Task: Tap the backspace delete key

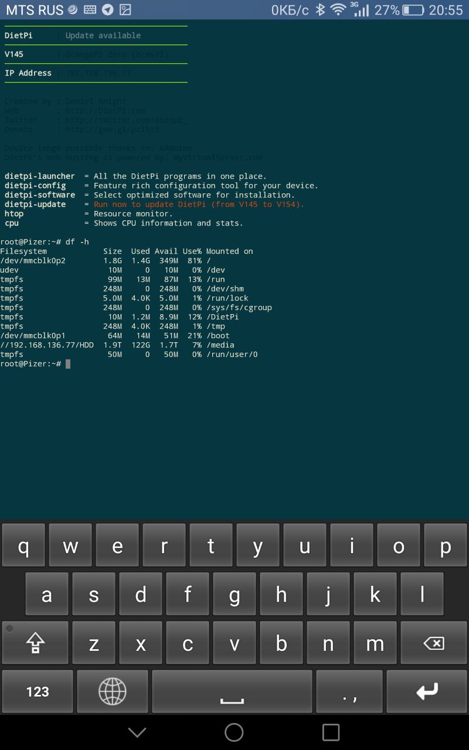Action: coord(434,643)
